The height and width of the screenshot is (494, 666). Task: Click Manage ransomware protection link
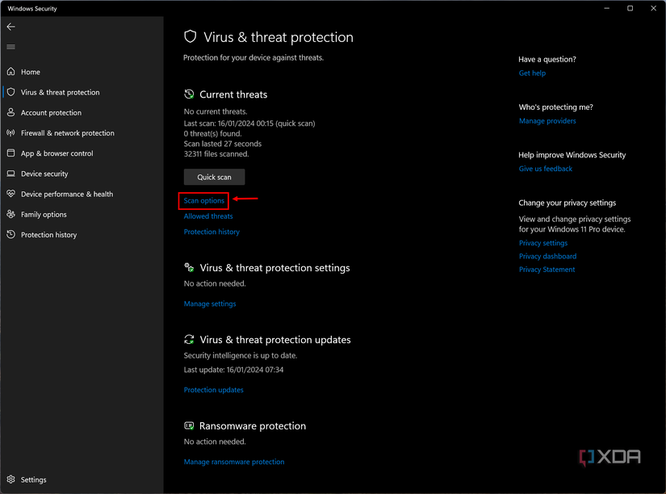click(x=234, y=462)
